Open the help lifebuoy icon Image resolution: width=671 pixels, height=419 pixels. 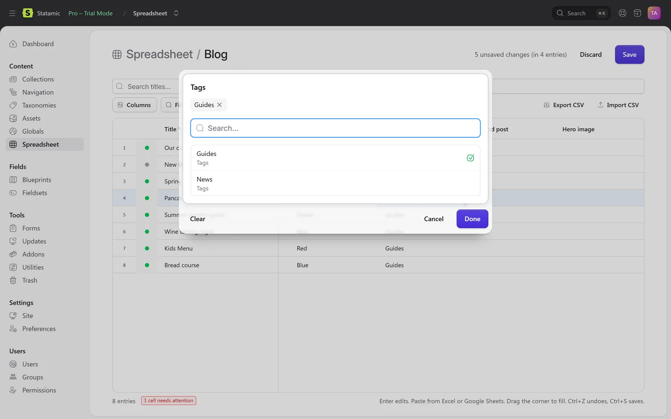coord(623,13)
